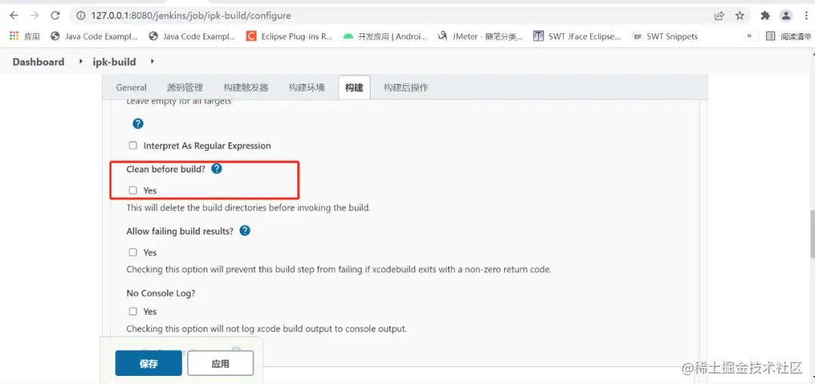Switch to the General tab
Viewport: 815px width, 388px height.
pyautogui.click(x=131, y=88)
